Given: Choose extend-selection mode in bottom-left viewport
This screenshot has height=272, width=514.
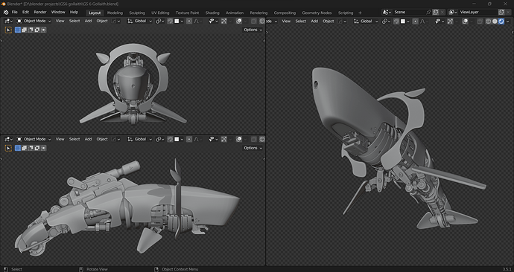Looking at the screenshot, I should (25, 148).
